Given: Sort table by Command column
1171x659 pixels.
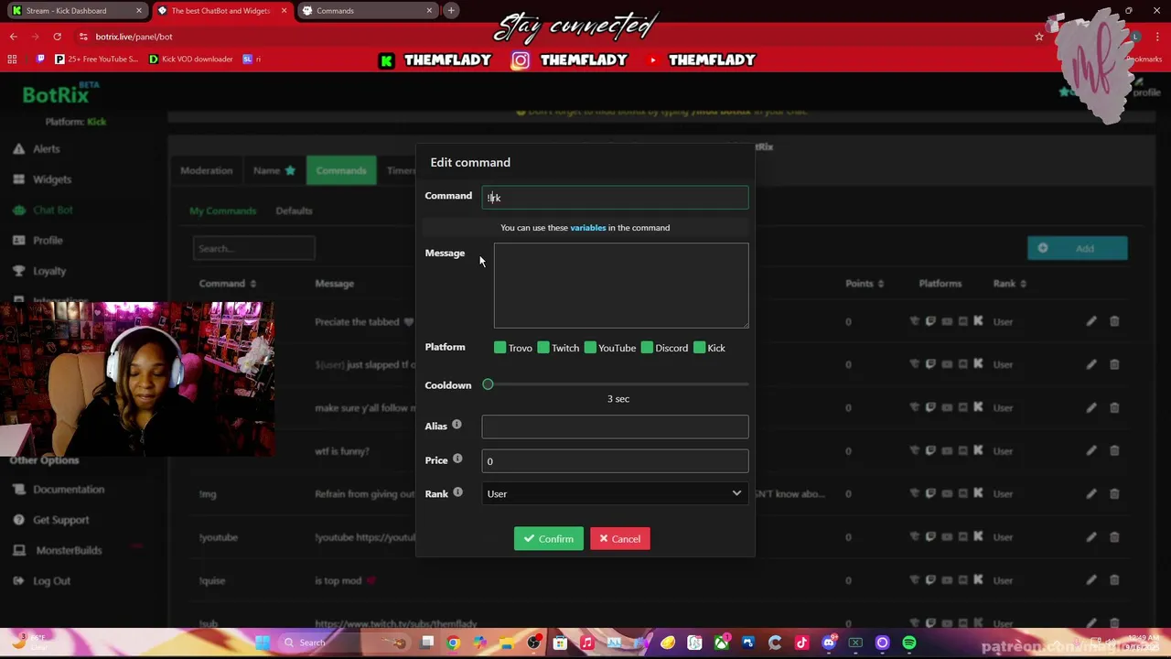Looking at the screenshot, I should click(x=228, y=284).
